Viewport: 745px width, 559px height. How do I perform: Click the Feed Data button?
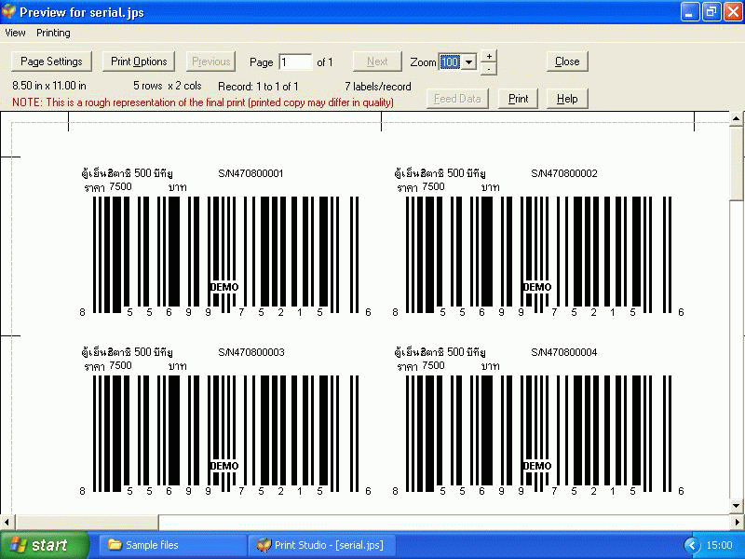(x=457, y=99)
